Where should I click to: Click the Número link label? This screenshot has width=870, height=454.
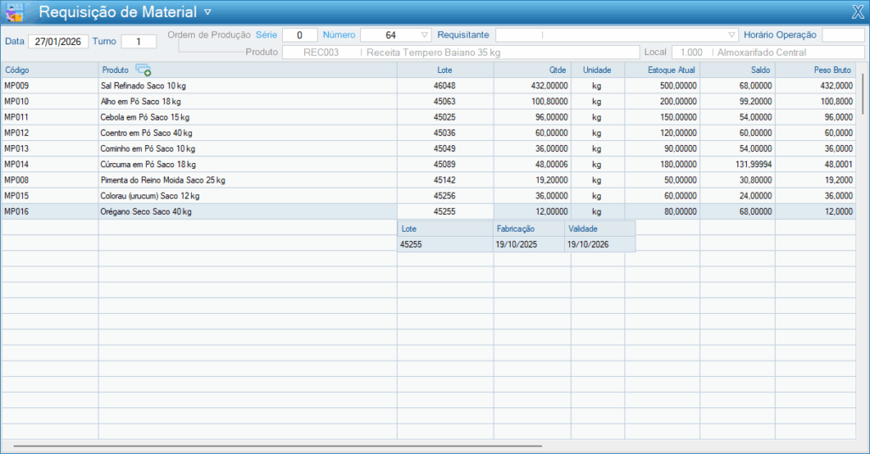(339, 35)
